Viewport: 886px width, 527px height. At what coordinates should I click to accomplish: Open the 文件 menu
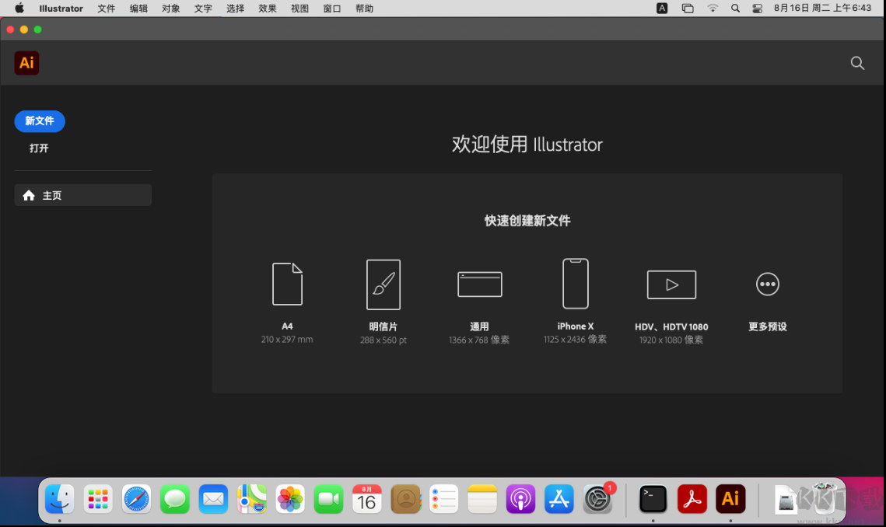[x=107, y=9]
